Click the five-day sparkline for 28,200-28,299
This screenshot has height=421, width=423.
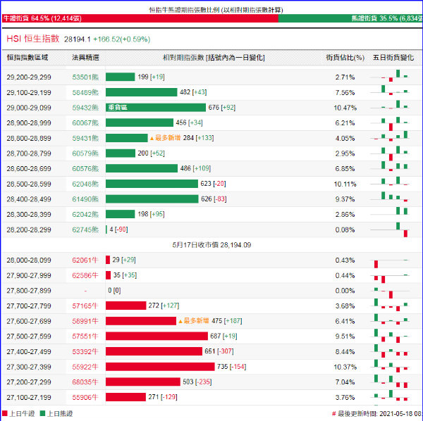click(x=390, y=230)
